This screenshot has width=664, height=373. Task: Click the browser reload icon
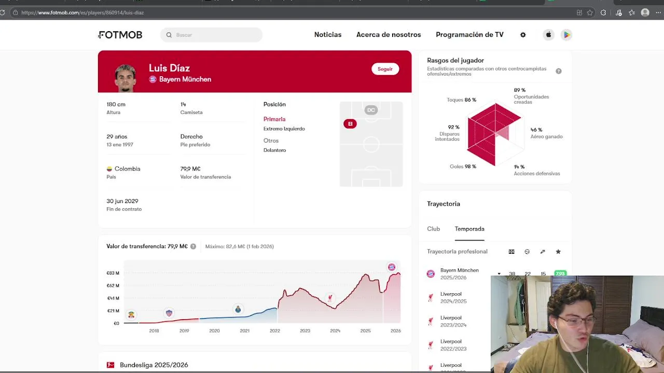tap(3, 12)
